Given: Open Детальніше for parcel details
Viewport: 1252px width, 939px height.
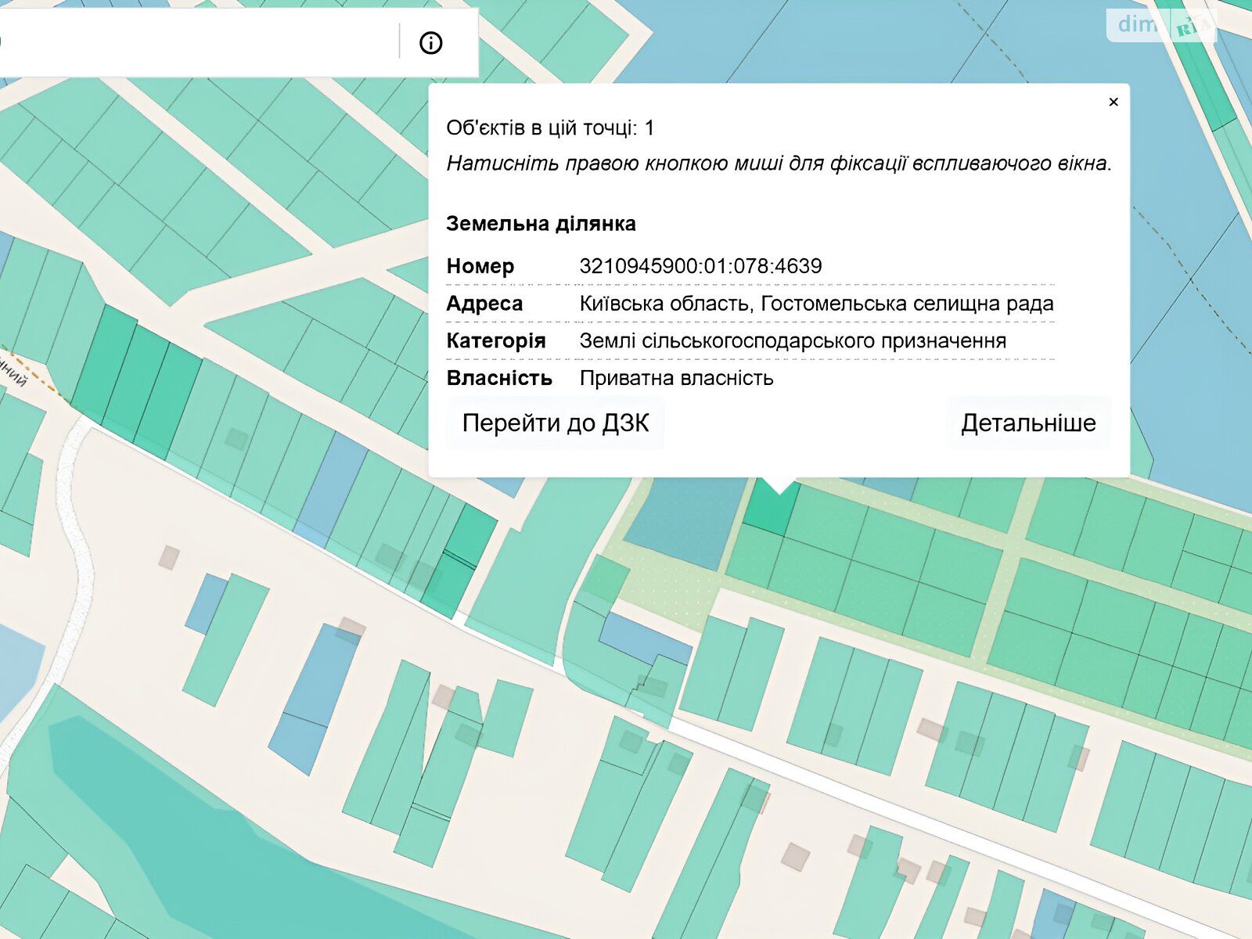Looking at the screenshot, I should pyautogui.click(x=1027, y=423).
